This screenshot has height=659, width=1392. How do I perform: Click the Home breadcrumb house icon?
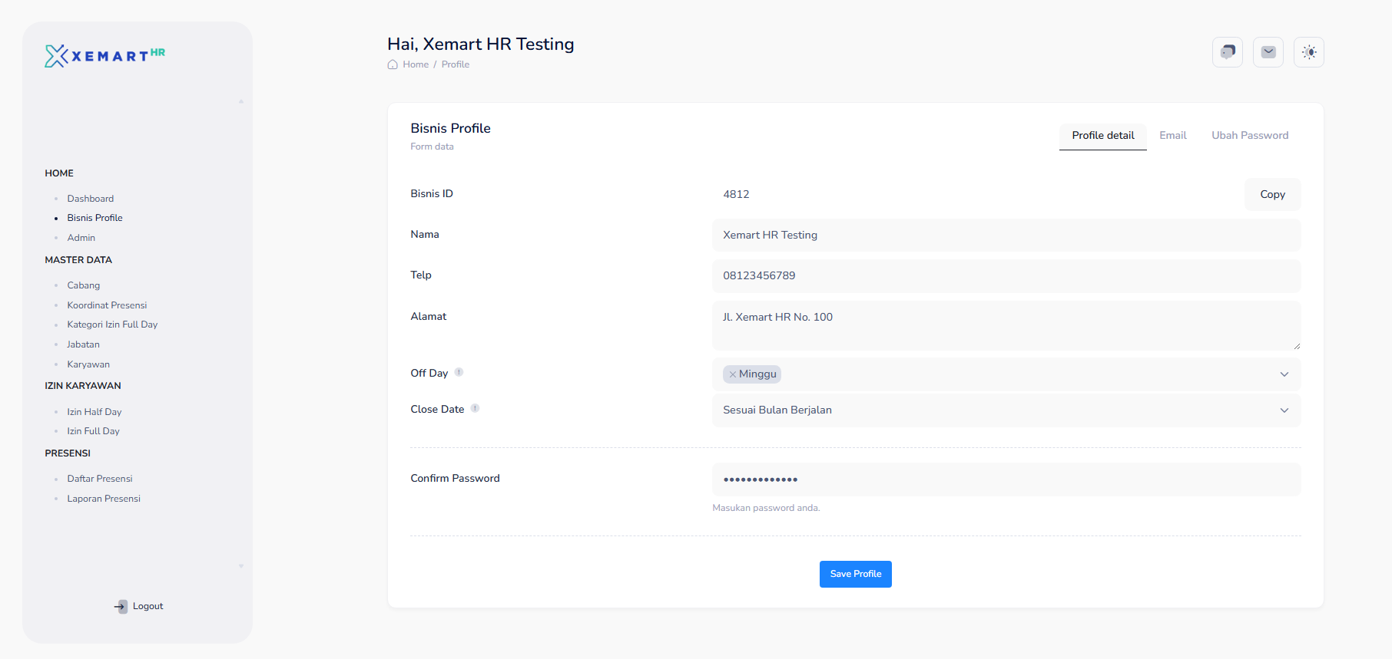point(393,64)
